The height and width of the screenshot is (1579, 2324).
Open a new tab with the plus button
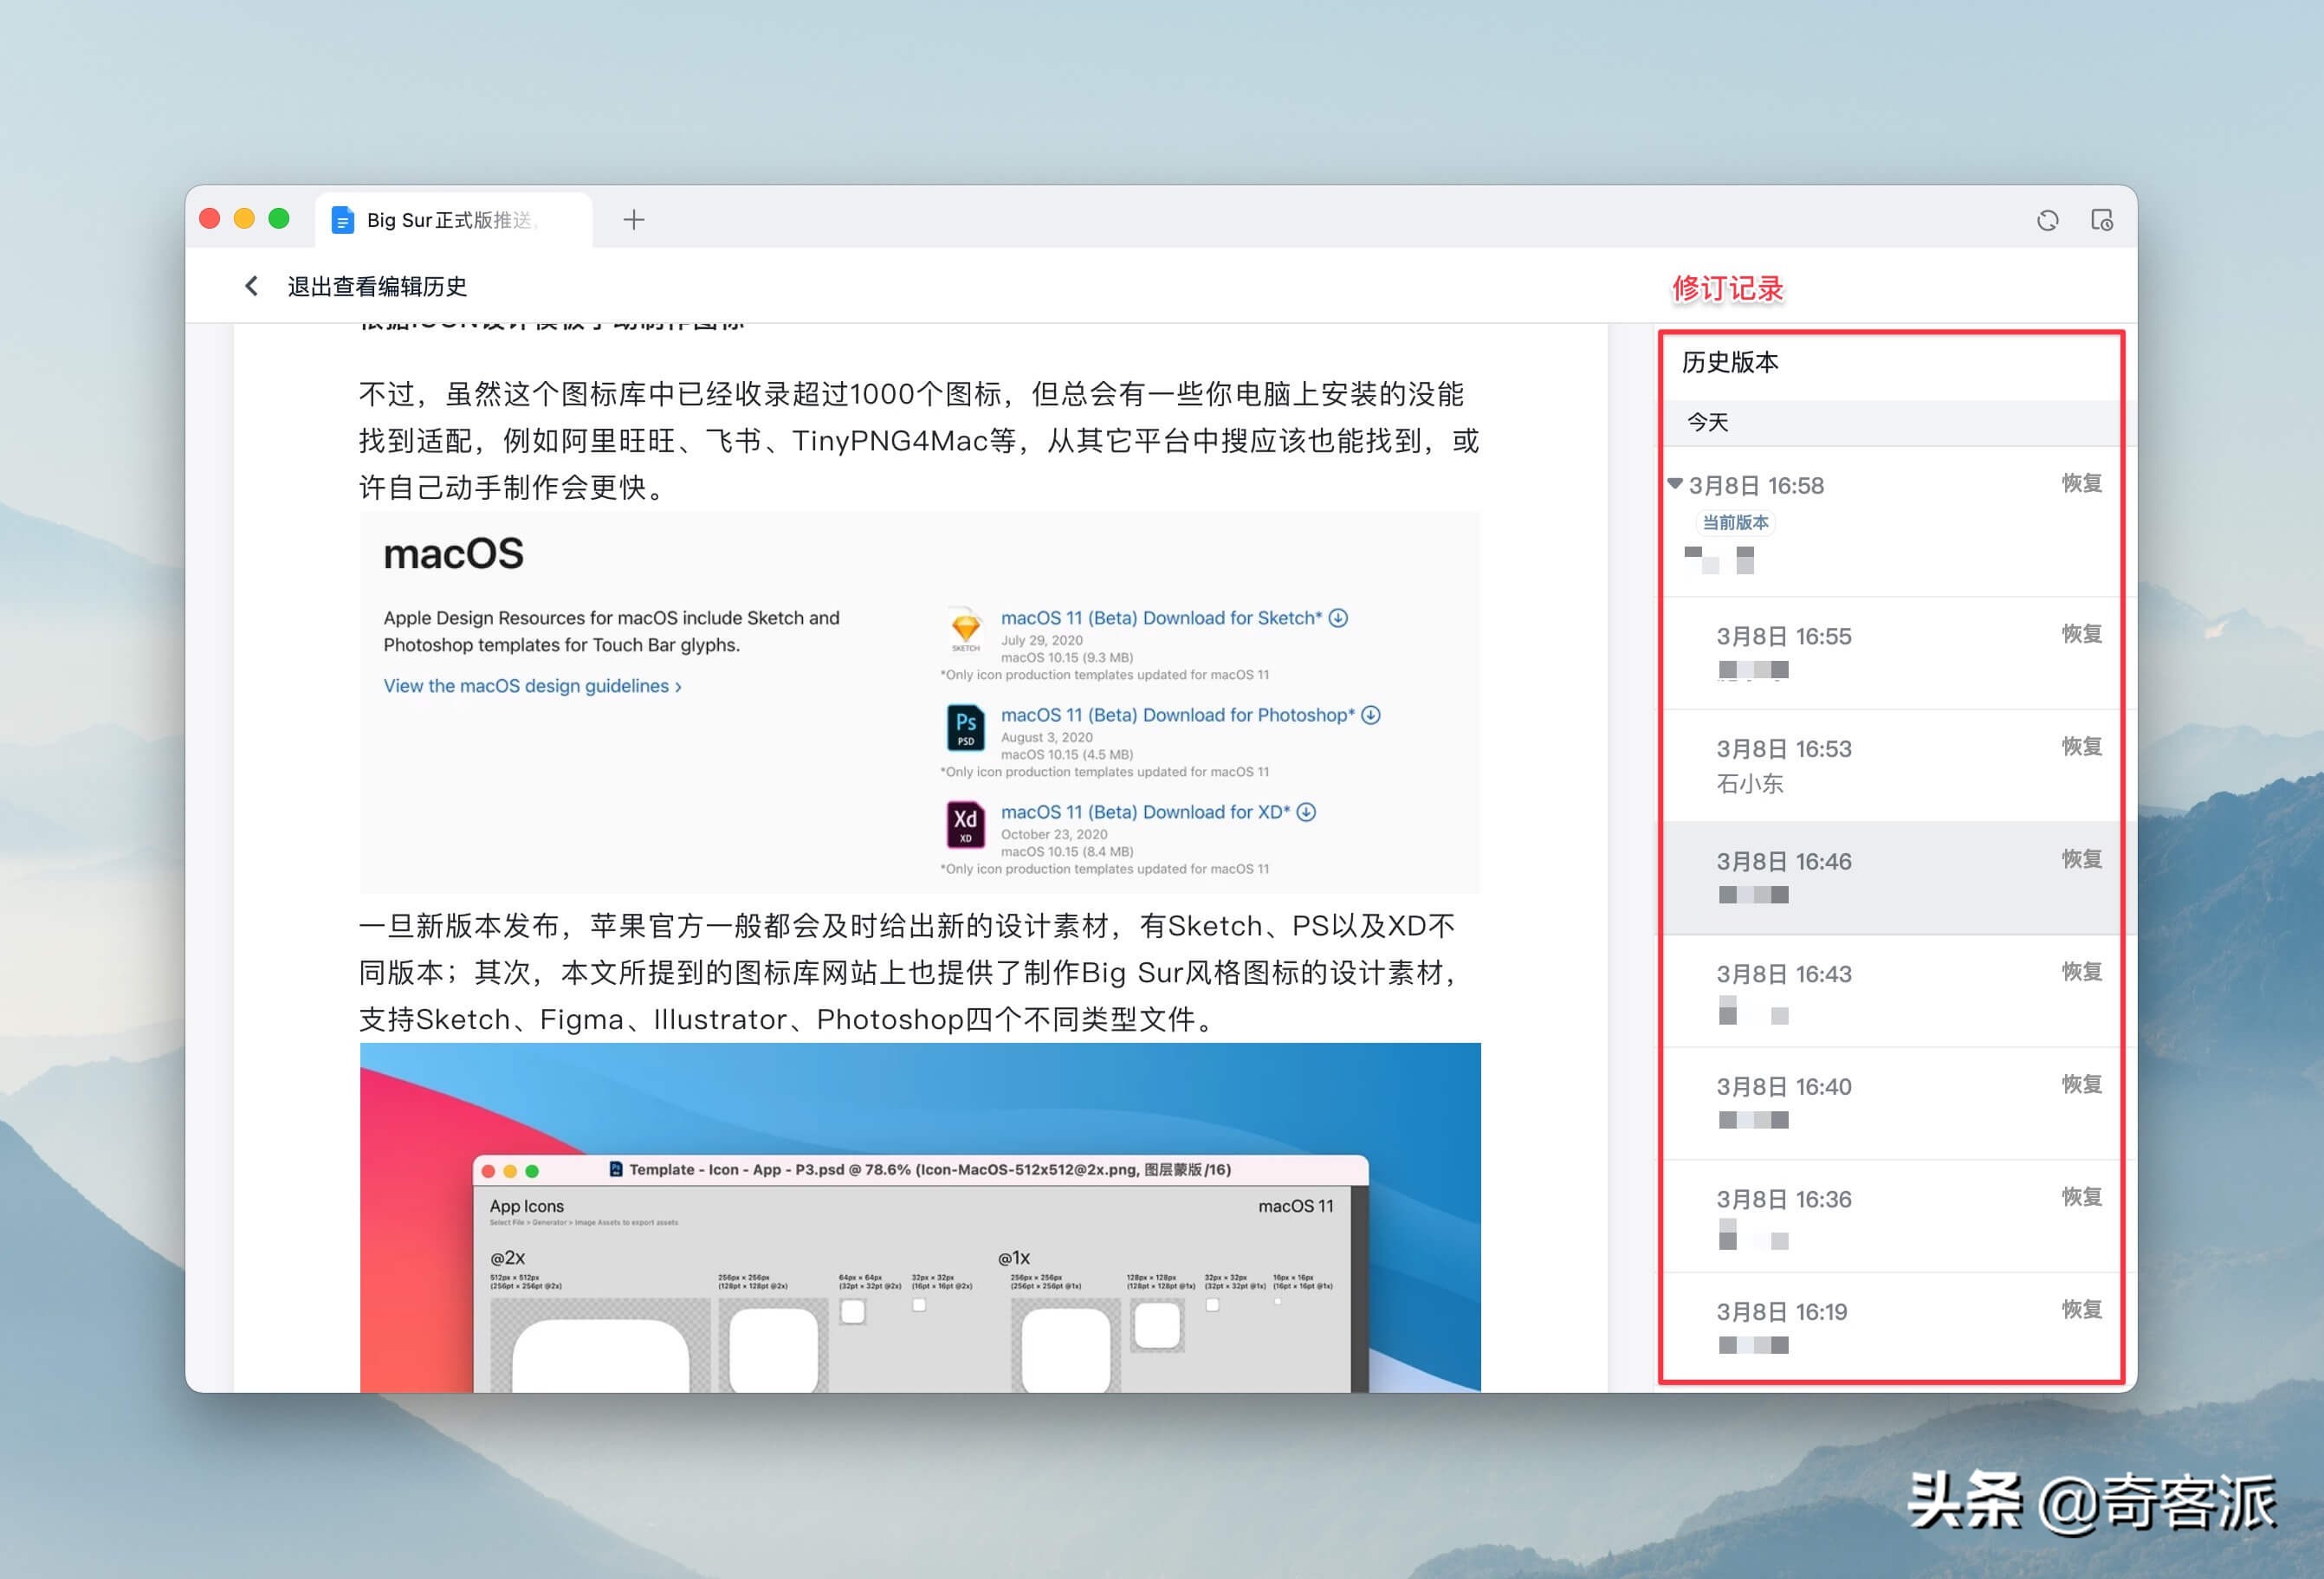pos(634,220)
